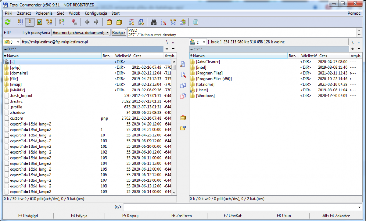Open the Pomoc menu
Screen dimensions: 366x221
[354, 13]
